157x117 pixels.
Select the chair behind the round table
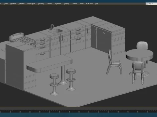click(142, 45)
